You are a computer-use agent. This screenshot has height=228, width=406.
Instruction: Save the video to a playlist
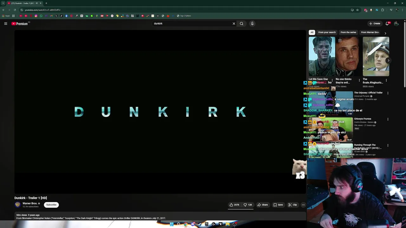pyautogui.click(x=278, y=205)
